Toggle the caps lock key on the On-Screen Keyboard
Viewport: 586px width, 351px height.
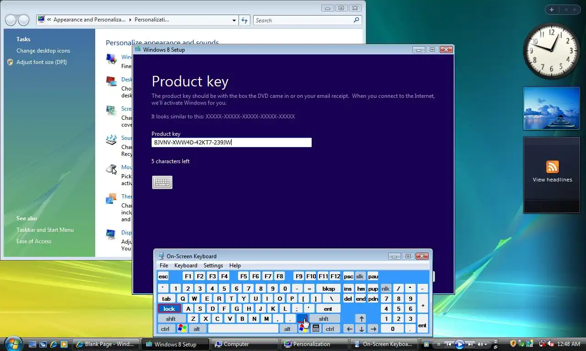pos(169,308)
